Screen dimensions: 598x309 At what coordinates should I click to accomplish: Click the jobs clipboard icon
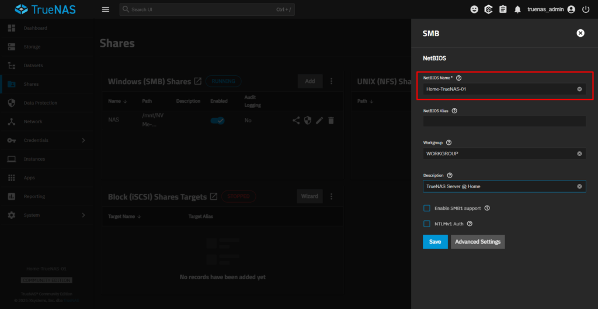pos(503,9)
